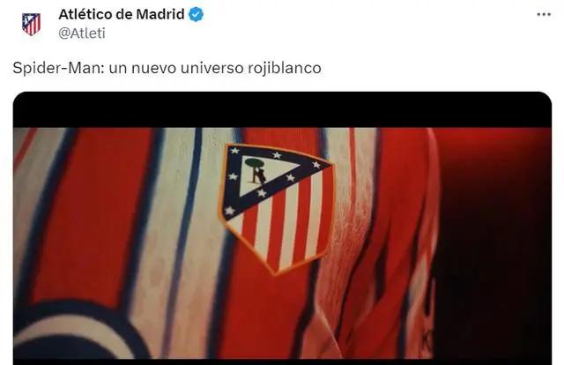564x365 pixels.
Task: Click the bear and tree emblem inside crest
Action: 256,171
